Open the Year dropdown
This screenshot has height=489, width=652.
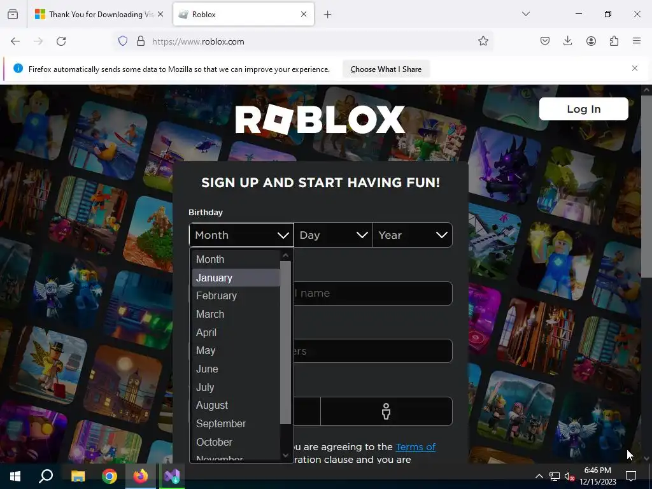pyautogui.click(x=413, y=235)
